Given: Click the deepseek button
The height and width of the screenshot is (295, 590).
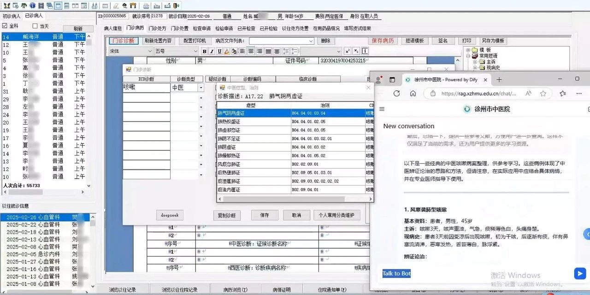Looking at the screenshot, I should tap(170, 215).
